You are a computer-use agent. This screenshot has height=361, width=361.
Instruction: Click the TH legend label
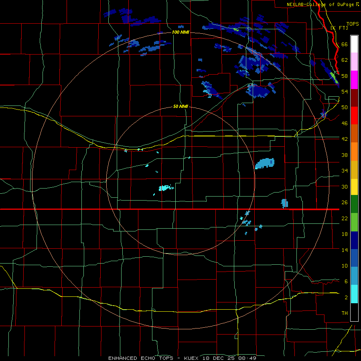tap(345, 313)
